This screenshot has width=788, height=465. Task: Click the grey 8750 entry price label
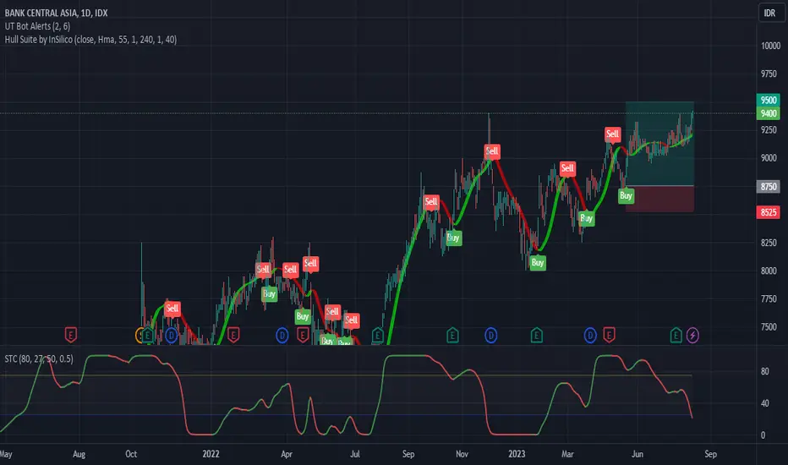click(x=769, y=187)
